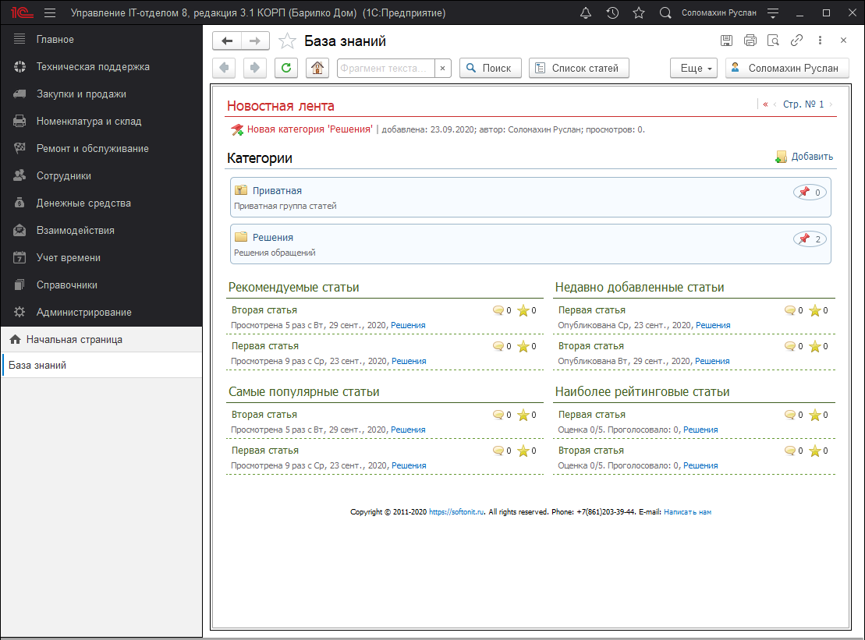Click the save icon in header
The width and height of the screenshot is (865, 640).
coord(726,41)
